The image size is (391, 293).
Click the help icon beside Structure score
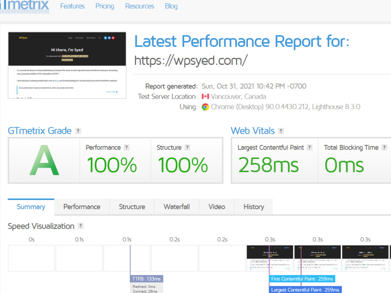pos(187,148)
